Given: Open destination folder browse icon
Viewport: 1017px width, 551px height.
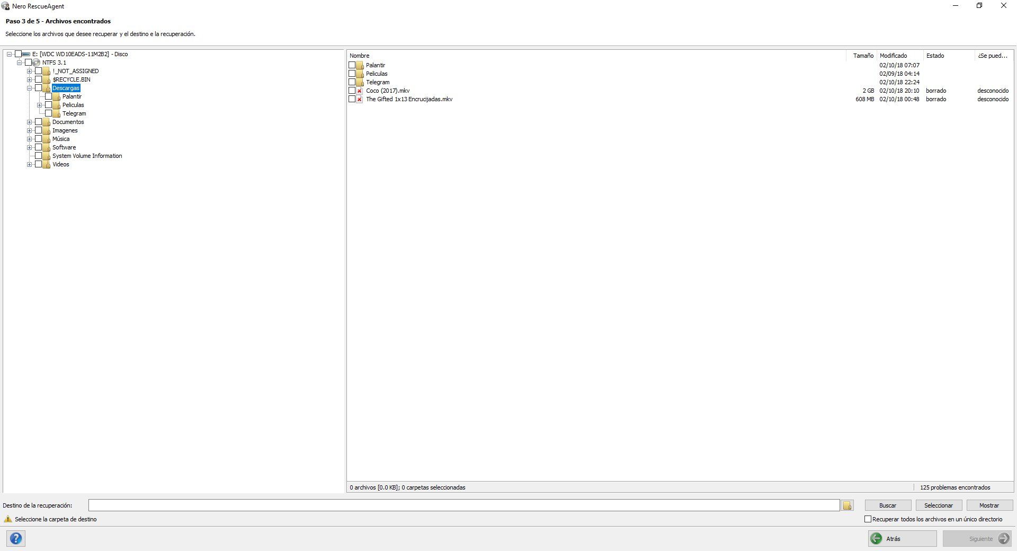Looking at the screenshot, I should pos(847,505).
